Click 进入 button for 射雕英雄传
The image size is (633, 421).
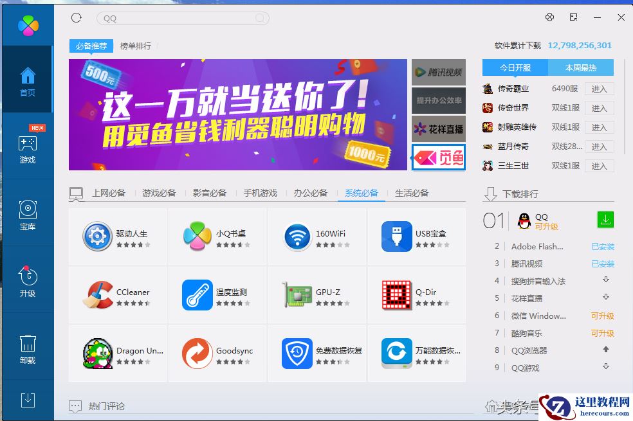[599, 127]
